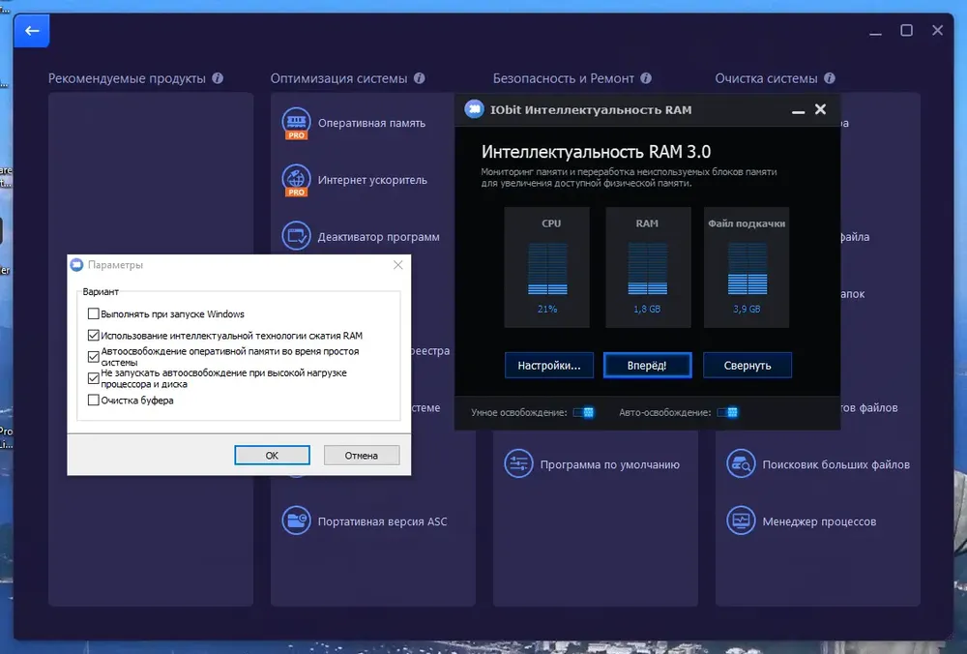Viewport: 967px width, 654px height.
Task: Open the Деактиватор программ icon
Action: point(296,236)
